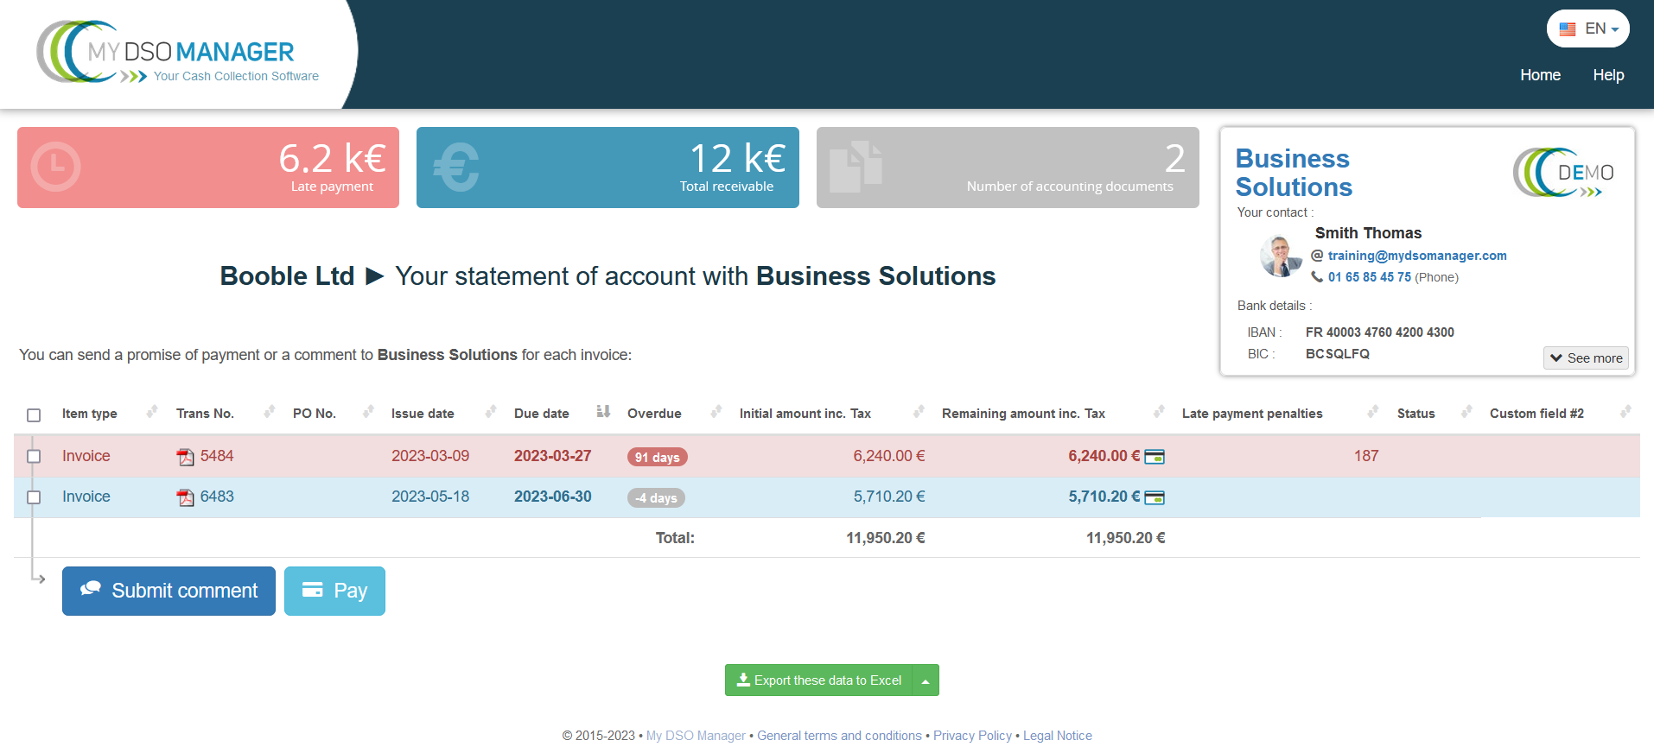Image resolution: width=1654 pixels, height=753 pixels.
Task: Open the EN language dropdown
Action: click(x=1587, y=28)
